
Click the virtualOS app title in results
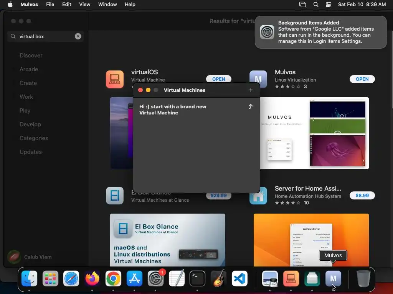145,72
